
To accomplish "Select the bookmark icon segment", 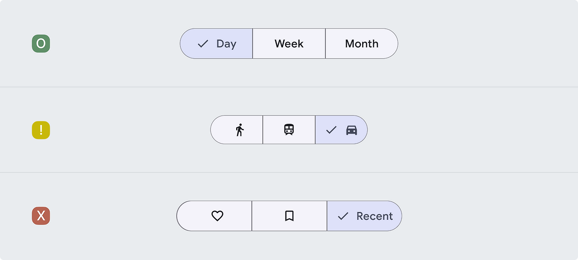I will pyautogui.click(x=289, y=216).
